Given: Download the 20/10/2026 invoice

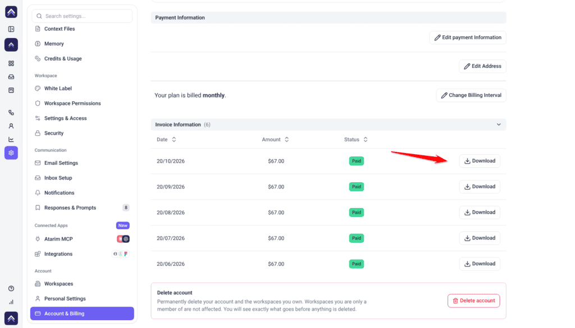Looking at the screenshot, I should pyautogui.click(x=480, y=161).
